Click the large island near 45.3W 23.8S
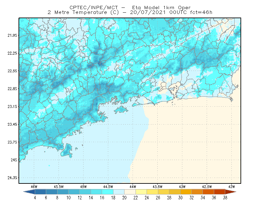This screenshot has height=201, width=260. tap(67, 151)
